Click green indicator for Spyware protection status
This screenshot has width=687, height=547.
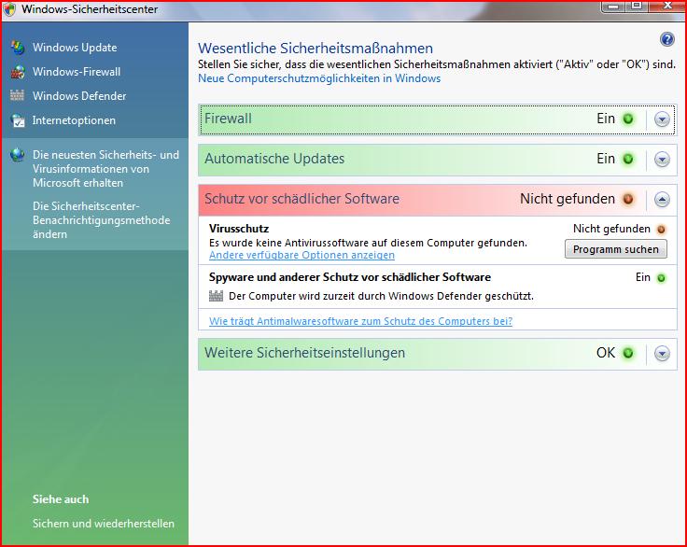pyautogui.click(x=661, y=278)
